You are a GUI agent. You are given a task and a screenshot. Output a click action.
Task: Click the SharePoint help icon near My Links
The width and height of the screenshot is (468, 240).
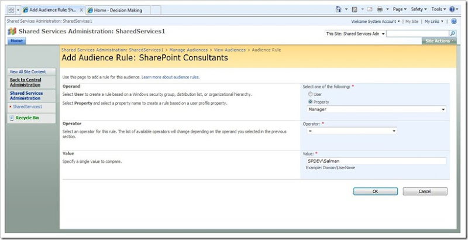454,21
